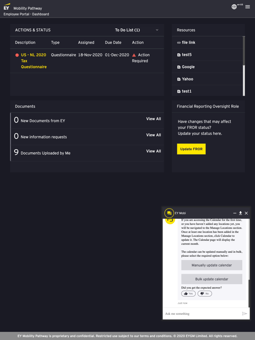Viewport: 255px width, 340px height.
Task: Click 9 Documents Uploaded by Me row
Action: 87,153
